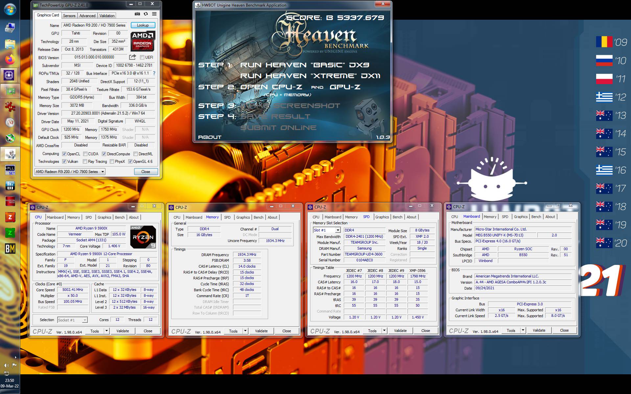Click the Bus Interface question mark icon
This screenshot has width=631, height=394.
tap(154, 73)
